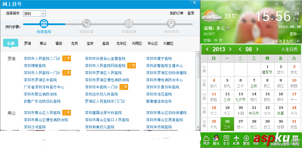Click the 选择科室 stethoscope step icon
302x148 pixels.
[86, 24]
